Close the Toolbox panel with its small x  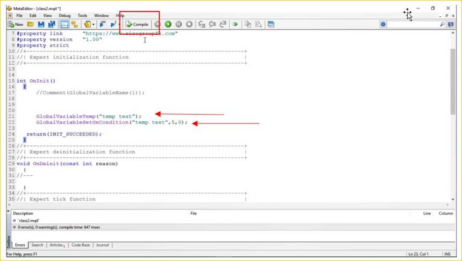pos(8,211)
